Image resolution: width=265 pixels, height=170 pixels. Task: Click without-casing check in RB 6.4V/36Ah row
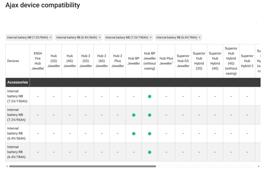149,134
